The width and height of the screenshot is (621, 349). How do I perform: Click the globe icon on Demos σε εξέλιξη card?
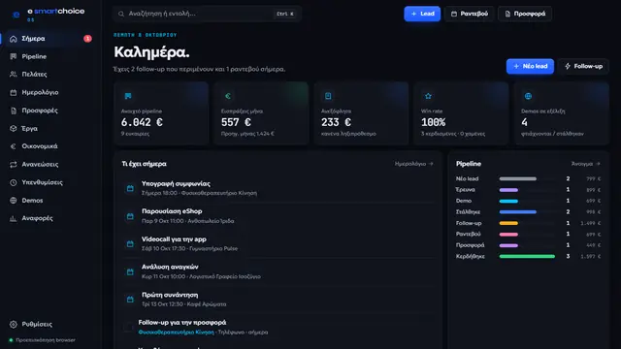coord(528,96)
